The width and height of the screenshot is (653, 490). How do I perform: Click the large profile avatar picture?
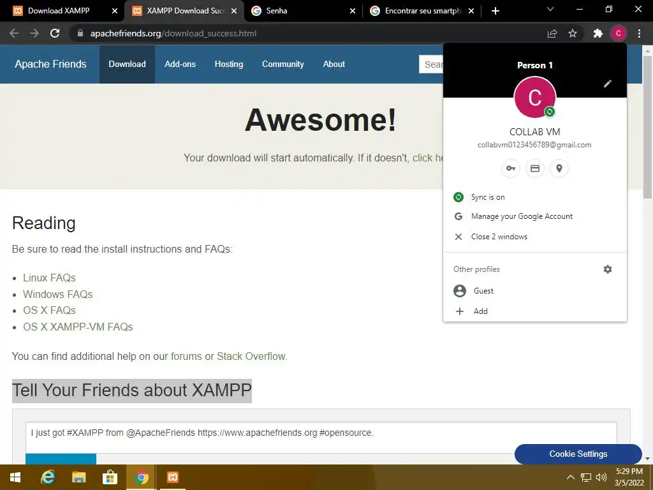pos(535,97)
